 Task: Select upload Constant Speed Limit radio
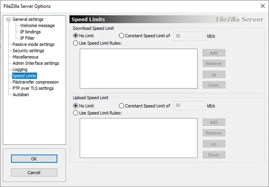[121, 106]
